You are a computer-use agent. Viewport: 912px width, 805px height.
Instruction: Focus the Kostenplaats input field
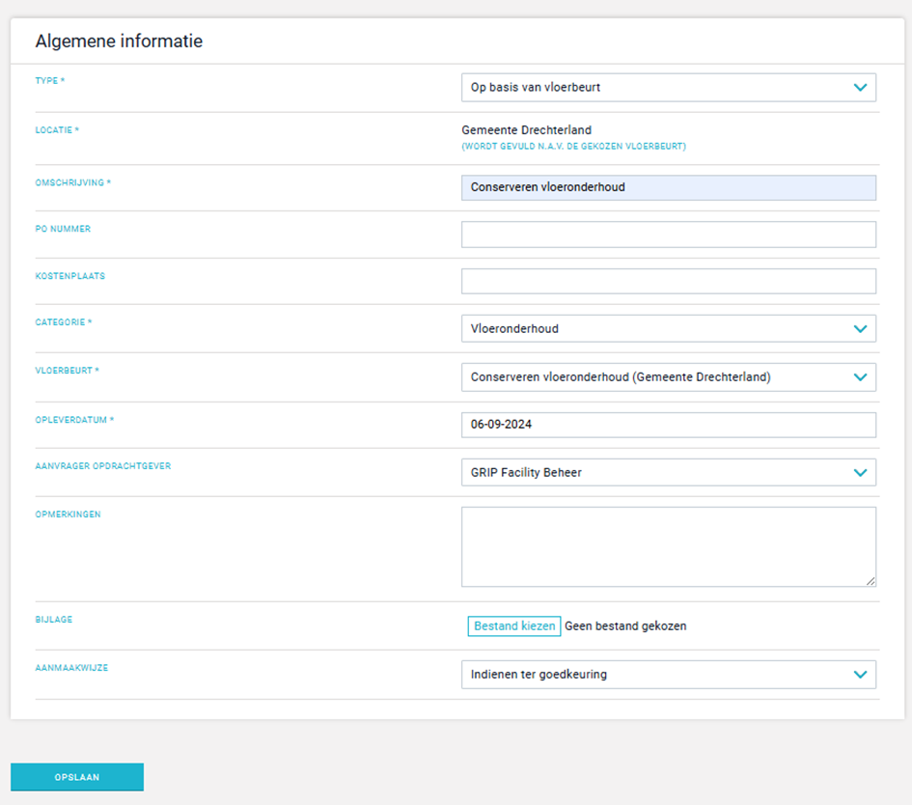click(x=668, y=281)
